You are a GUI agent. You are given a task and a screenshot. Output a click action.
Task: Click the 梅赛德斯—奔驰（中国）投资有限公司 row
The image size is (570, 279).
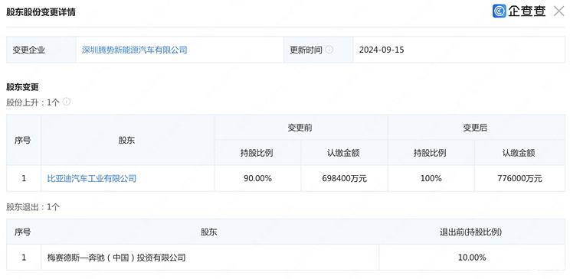click(285, 258)
